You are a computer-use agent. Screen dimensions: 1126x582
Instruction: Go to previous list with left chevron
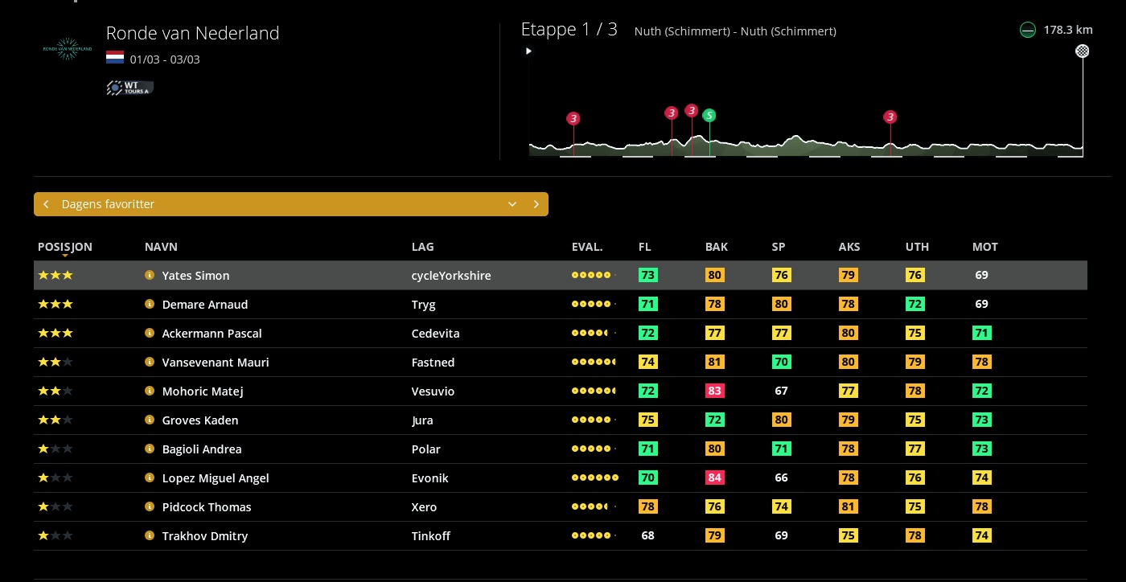coord(46,204)
